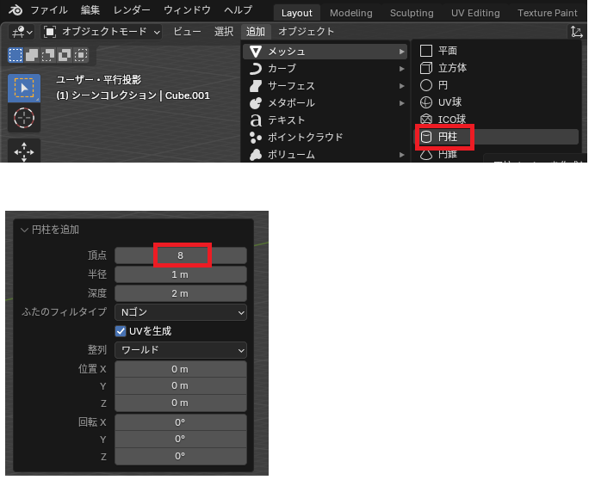Toggle the UVを生成 checkbox
This screenshot has height=480, width=595.
tap(121, 331)
